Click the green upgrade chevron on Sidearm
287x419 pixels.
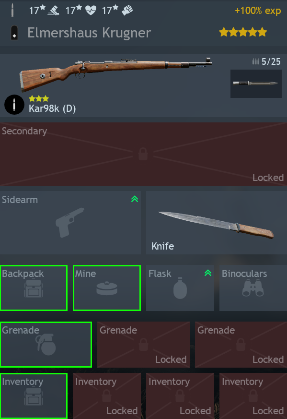coord(135,199)
